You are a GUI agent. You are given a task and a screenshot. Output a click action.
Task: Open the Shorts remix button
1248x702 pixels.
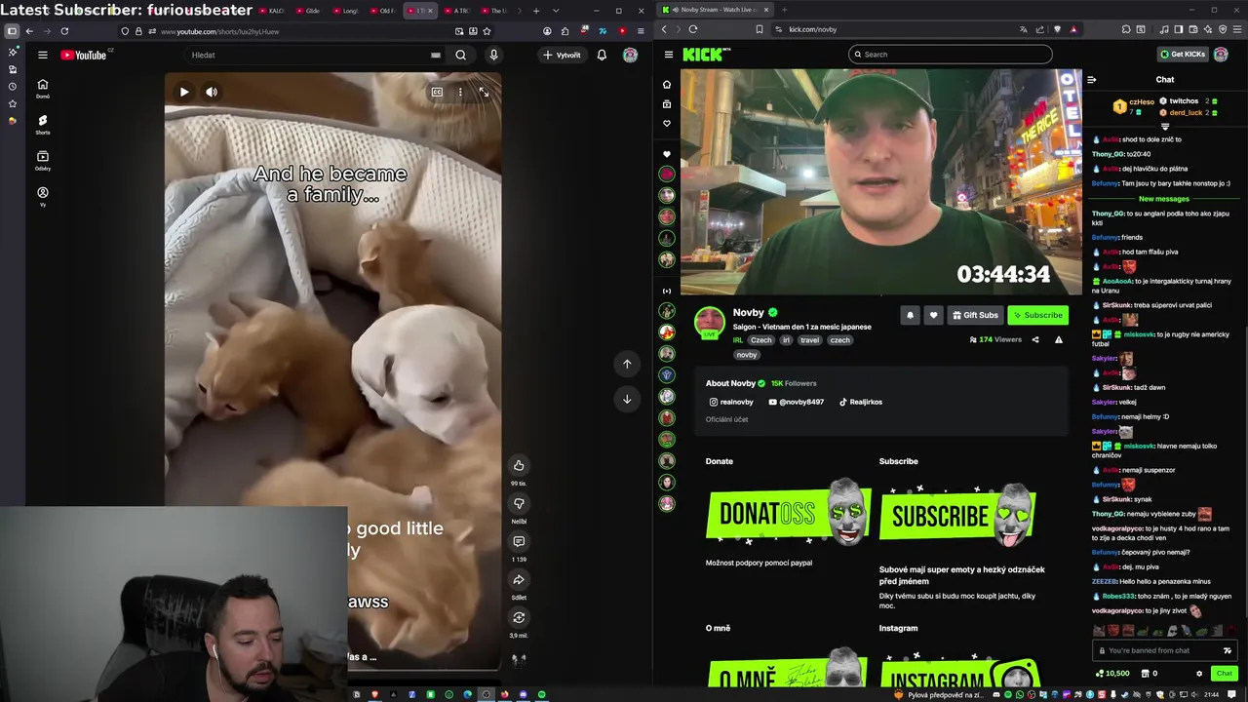[x=519, y=617]
